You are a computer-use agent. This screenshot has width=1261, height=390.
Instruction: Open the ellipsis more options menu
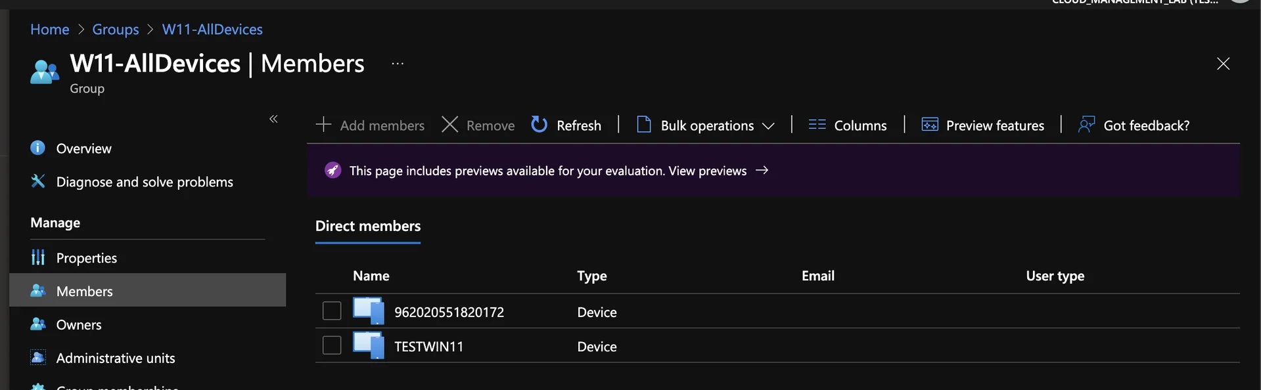tap(398, 64)
